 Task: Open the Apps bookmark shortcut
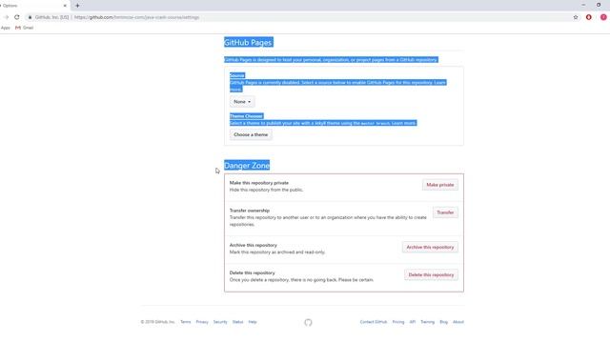(x=6, y=28)
